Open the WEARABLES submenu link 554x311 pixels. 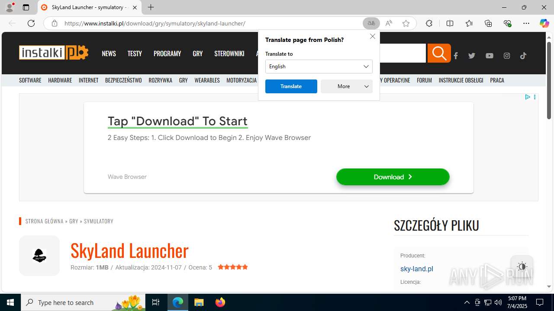point(207,80)
